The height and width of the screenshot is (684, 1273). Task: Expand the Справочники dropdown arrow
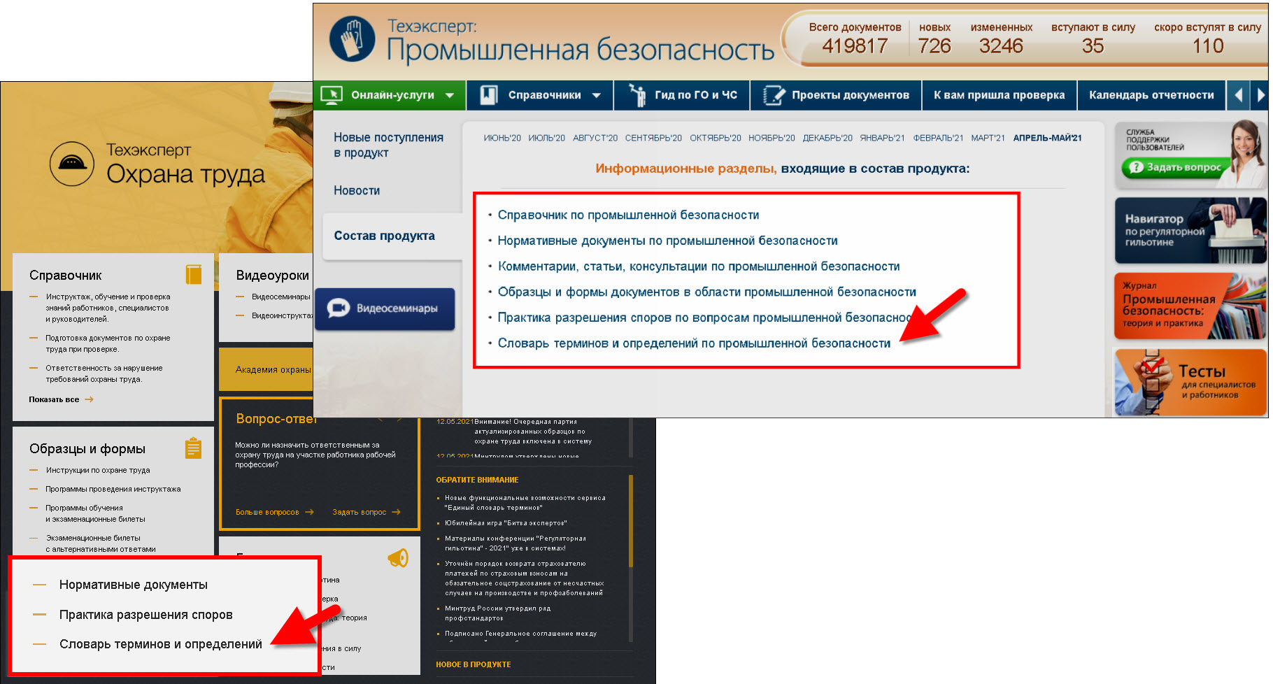pyautogui.click(x=597, y=96)
